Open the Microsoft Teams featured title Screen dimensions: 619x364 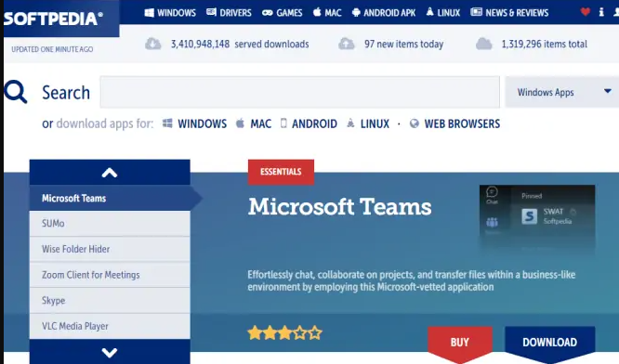click(x=339, y=207)
